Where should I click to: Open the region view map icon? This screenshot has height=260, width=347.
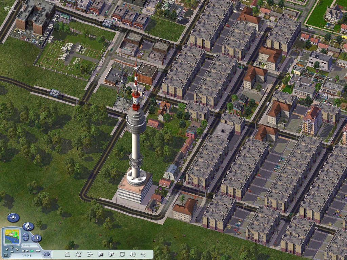tap(78, 254)
